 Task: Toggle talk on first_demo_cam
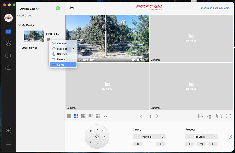click(x=146, y=60)
